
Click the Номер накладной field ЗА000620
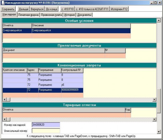[46, 125]
